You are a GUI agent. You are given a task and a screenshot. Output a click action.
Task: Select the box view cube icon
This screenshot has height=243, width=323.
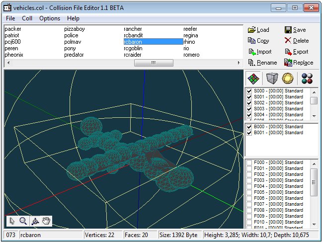(272, 79)
